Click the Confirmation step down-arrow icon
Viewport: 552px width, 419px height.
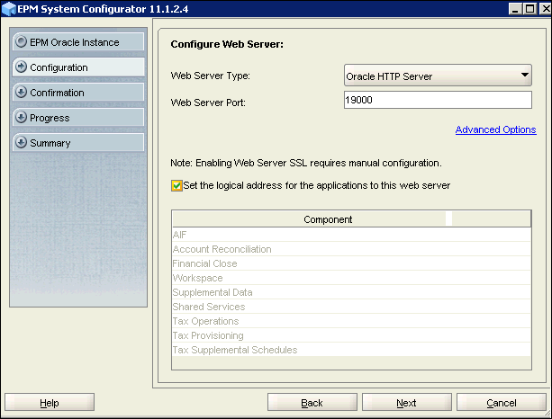pos(21,92)
